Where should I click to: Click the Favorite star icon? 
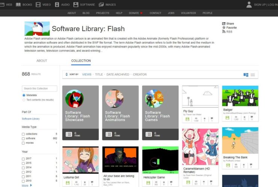[x=224, y=28]
